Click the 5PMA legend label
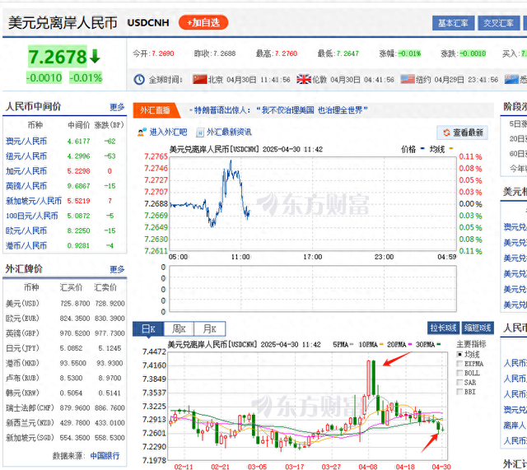The image size is (527, 470). tap(340, 345)
